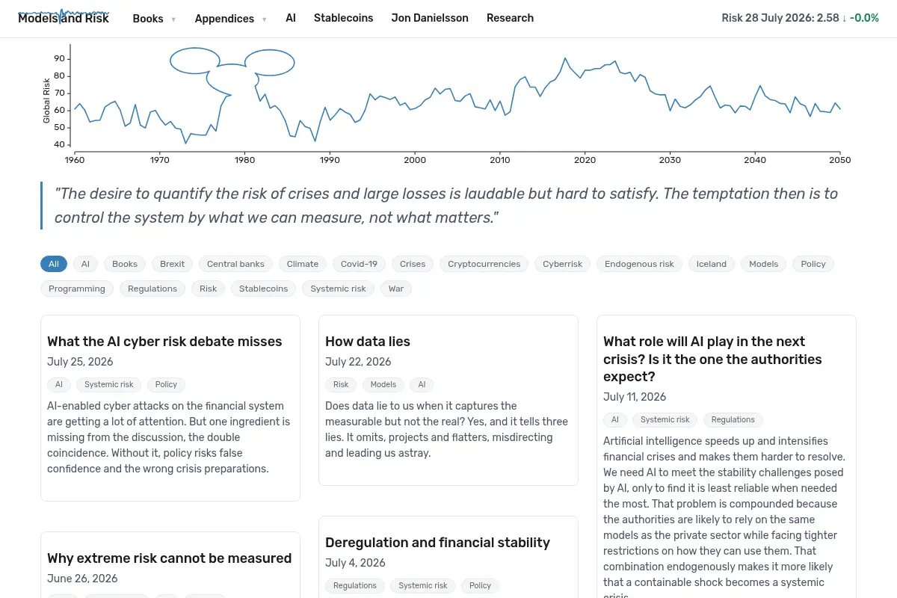Click the Models and Risk site logo

(x=64, y=18)
